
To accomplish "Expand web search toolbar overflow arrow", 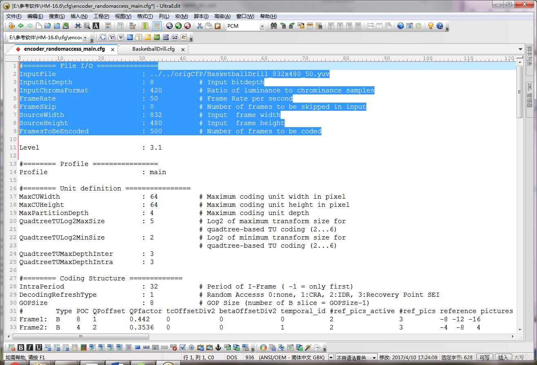I will click(x=191, y=40).
